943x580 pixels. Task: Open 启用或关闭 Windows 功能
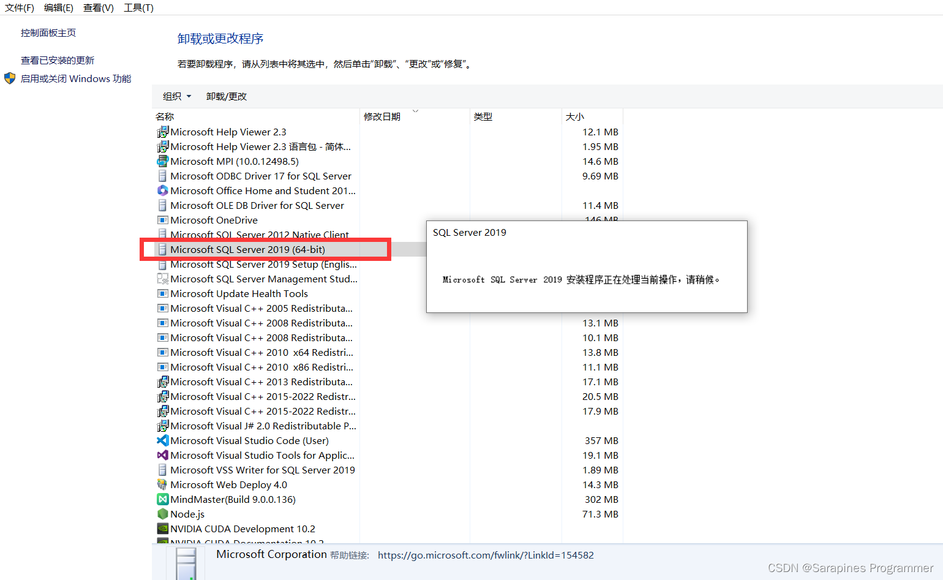[76, 79]
